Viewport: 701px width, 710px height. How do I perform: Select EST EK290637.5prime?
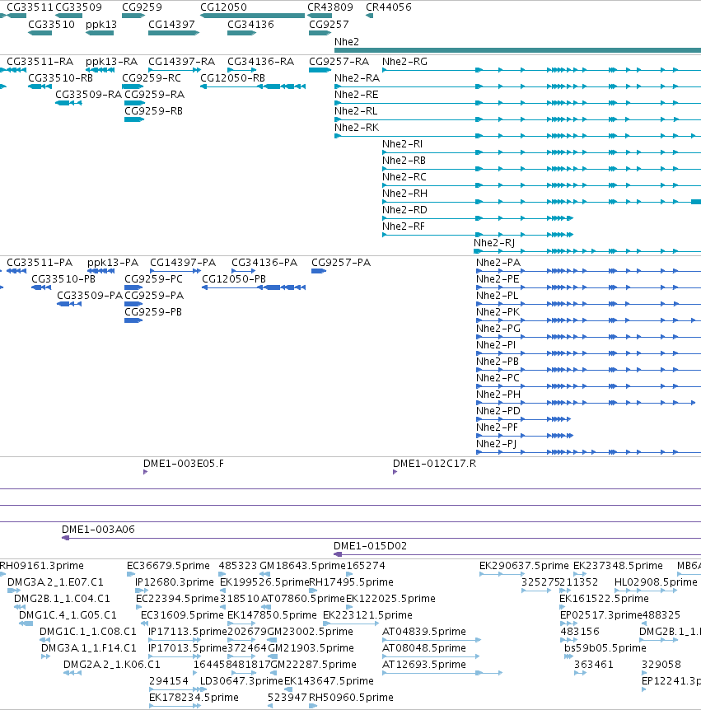[x=524, y=566]
